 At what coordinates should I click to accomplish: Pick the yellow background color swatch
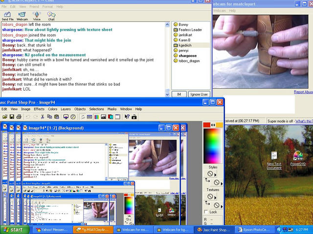[219, 125]
